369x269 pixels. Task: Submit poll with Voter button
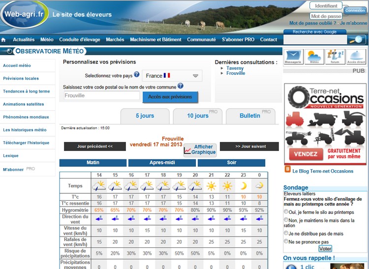tap(325, 248)
